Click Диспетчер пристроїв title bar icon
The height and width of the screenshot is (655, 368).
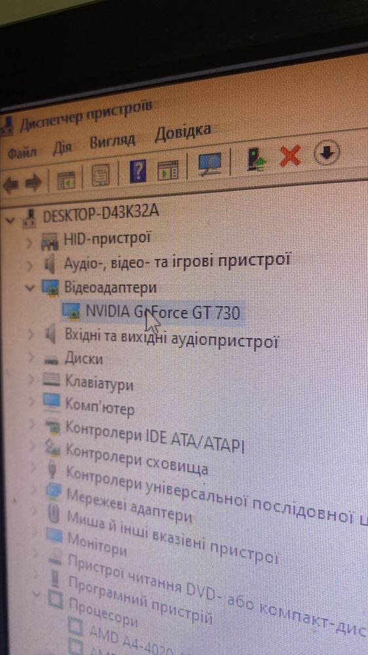(8, 126)
